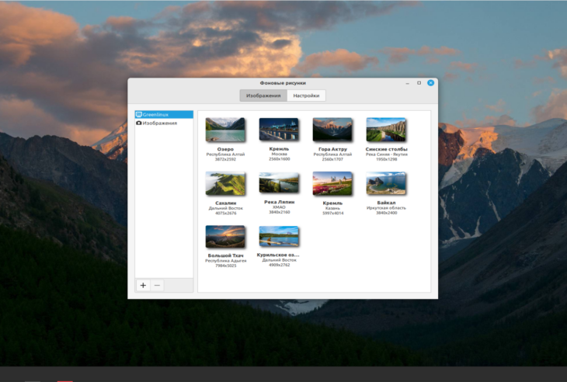Viewport: 567px width, 382px height.
Task: Pick the Кремль Казань wallpaper
Action: click(x=332, y=184)
